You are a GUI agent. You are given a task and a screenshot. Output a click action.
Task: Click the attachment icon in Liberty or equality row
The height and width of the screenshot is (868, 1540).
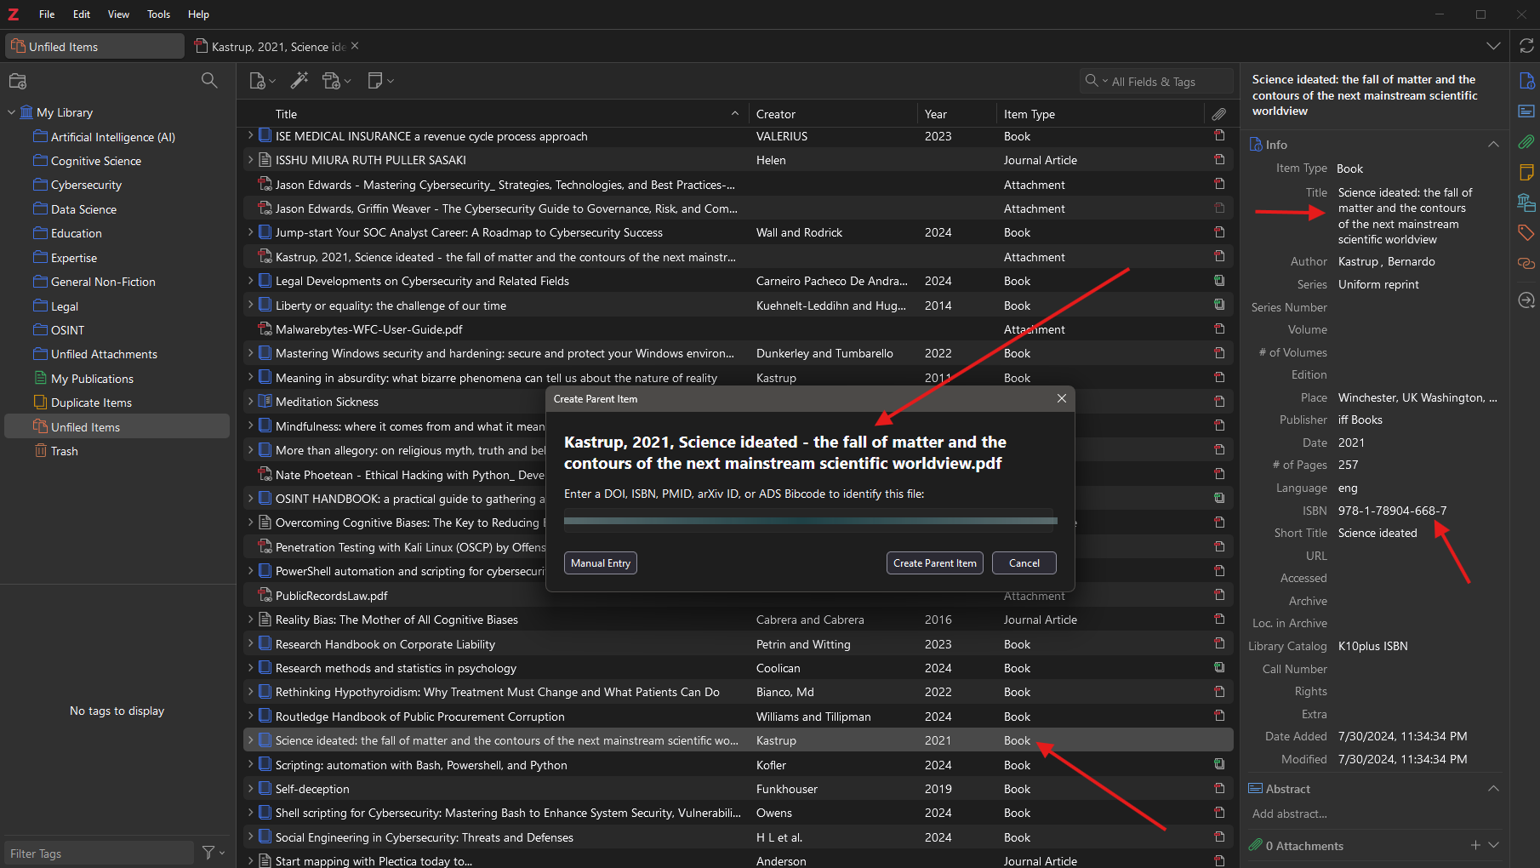[1219, 305]
